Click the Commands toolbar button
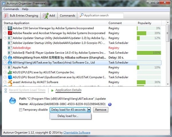Image resolution: width=172 pixels, height=137 pixels. click(x=67, y=16)
